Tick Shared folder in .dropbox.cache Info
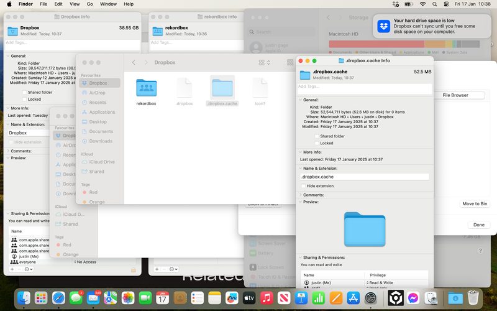Screen dimensions: 497x311 click(x=317, y=136)
